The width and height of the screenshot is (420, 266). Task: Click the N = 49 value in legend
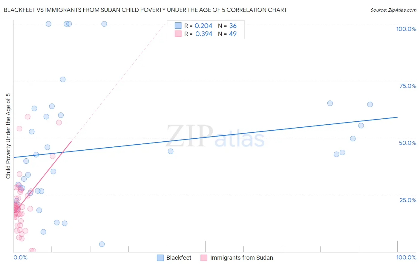(227, 34)
